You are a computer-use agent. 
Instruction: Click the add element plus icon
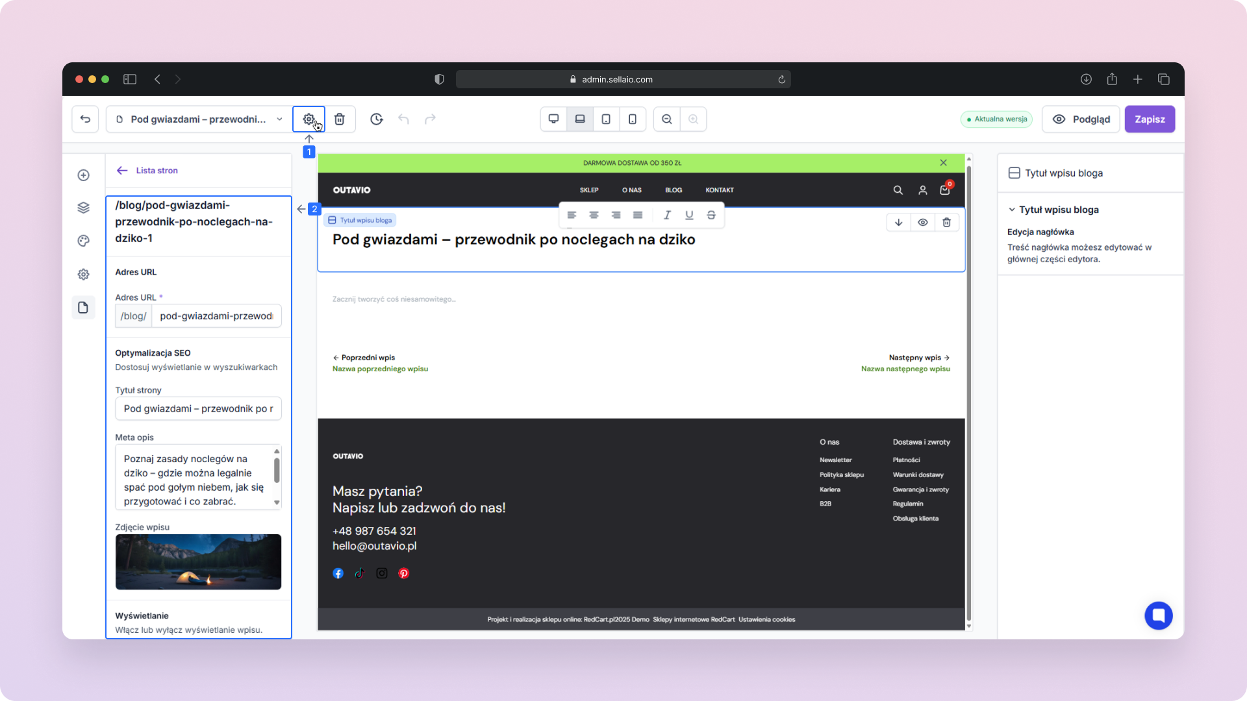[83, 175]
